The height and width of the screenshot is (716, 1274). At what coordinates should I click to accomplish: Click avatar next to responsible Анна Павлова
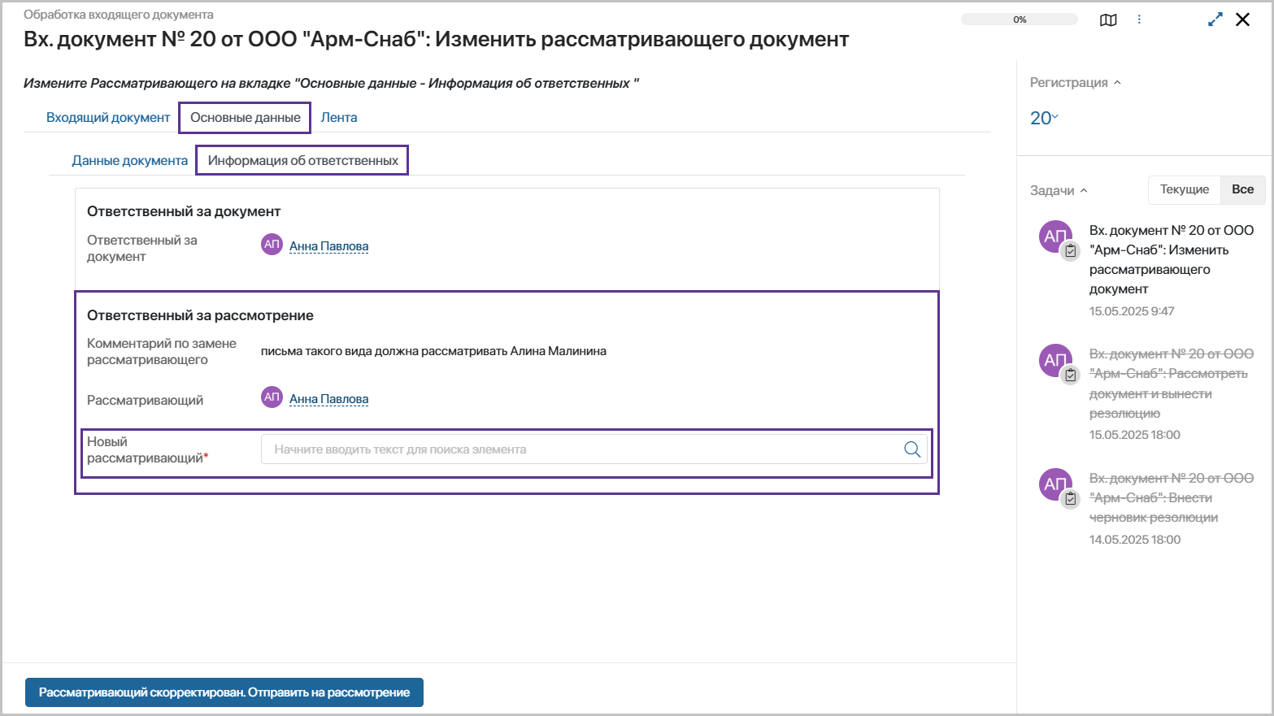[272, 245]
